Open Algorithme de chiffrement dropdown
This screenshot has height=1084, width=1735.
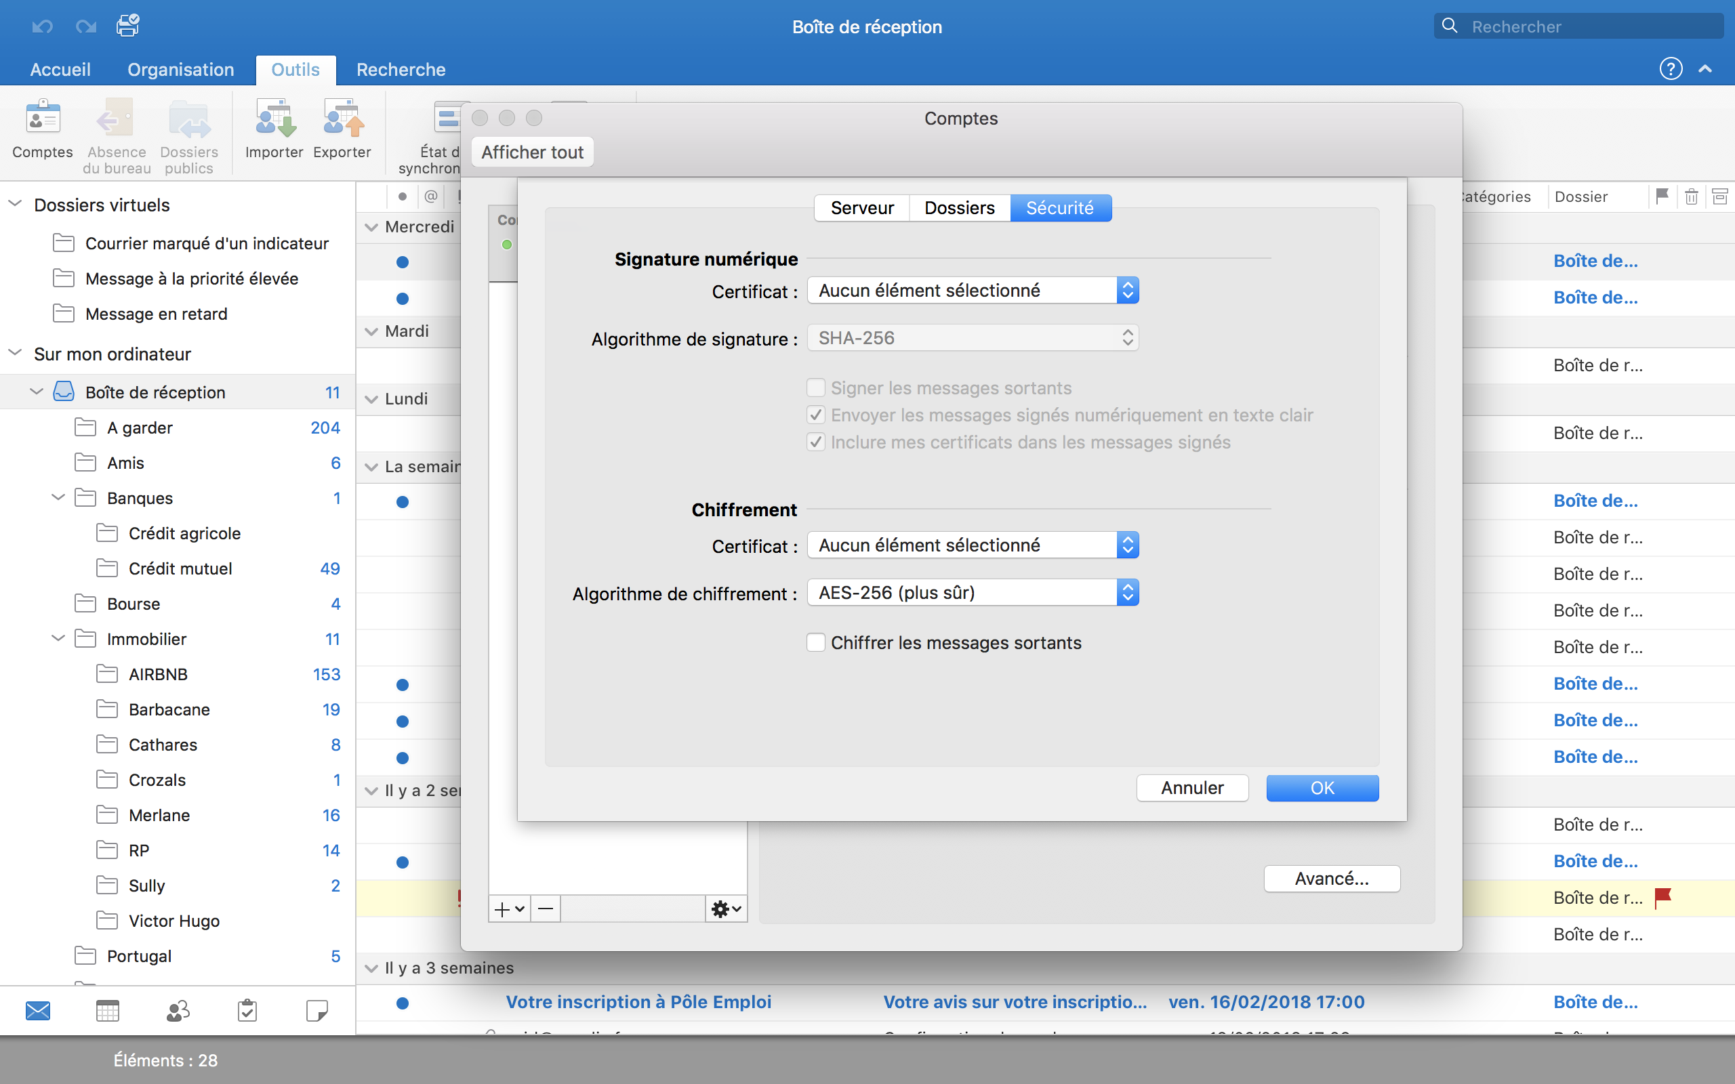point(972,593)
